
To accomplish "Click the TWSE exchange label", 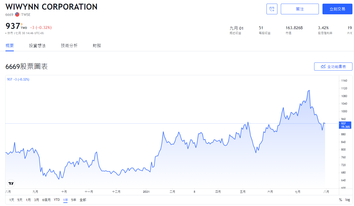I will [x=26, y=15].
